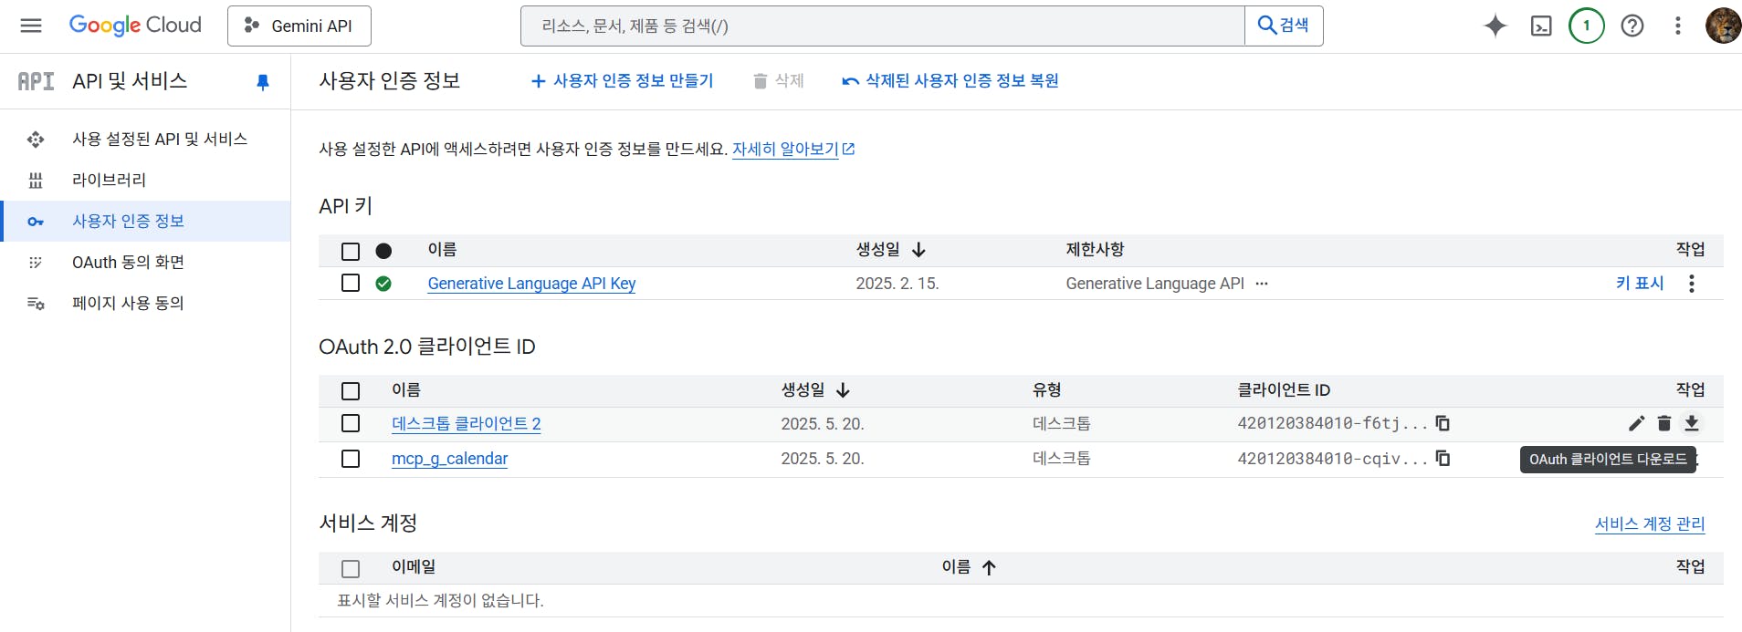Tick the 데스크톱 클라이언트 2 row checkbox
Viewport: 1742px width, 632px height.
(351, 423)
